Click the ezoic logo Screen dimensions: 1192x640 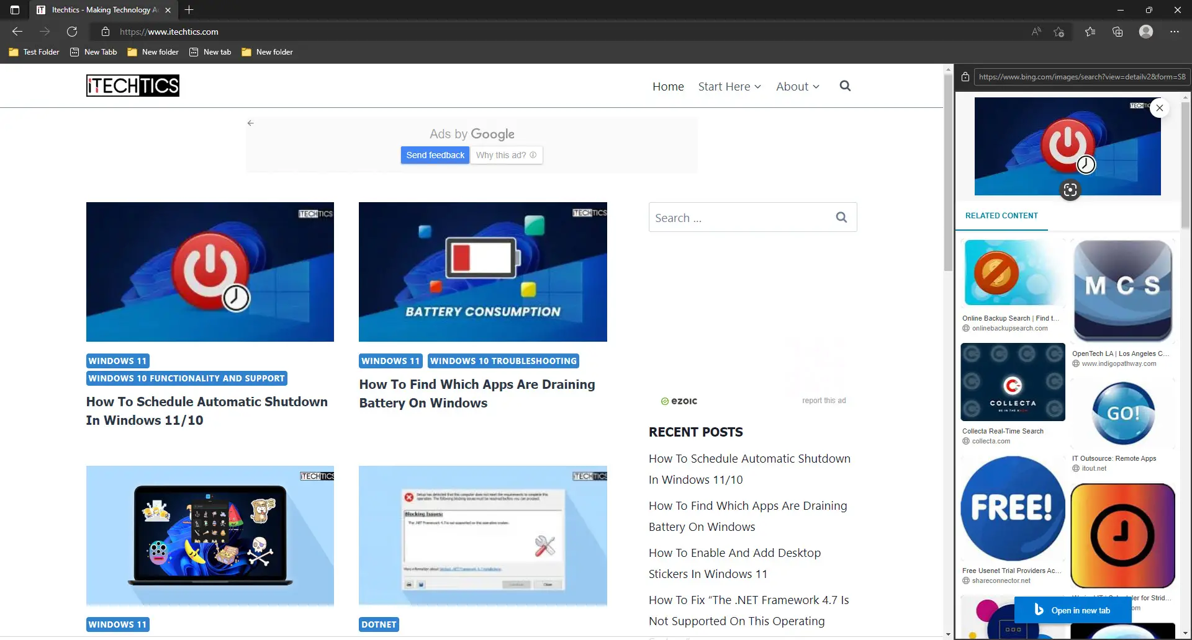679,401
